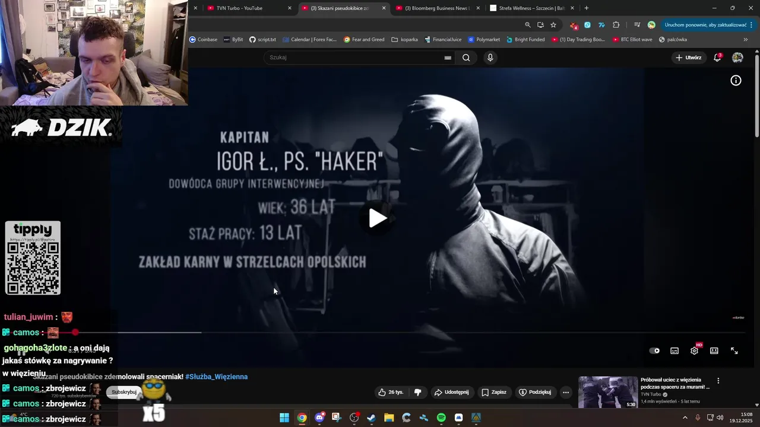Open the recommended video thumbnail lasting 5:30
The width and height of the screenshot is (760, 427).
(x=608, y=392)
